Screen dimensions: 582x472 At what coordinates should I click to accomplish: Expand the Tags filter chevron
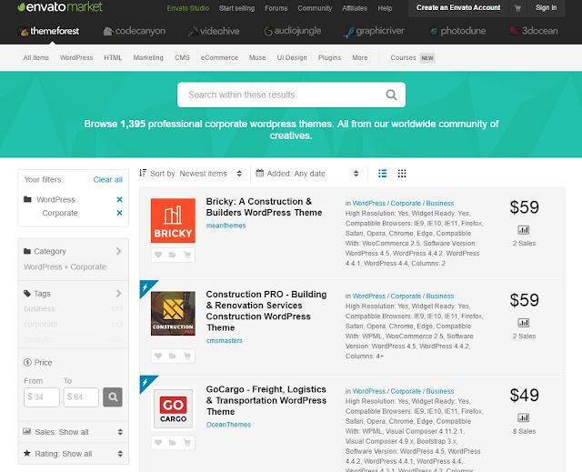click(119, 294)
